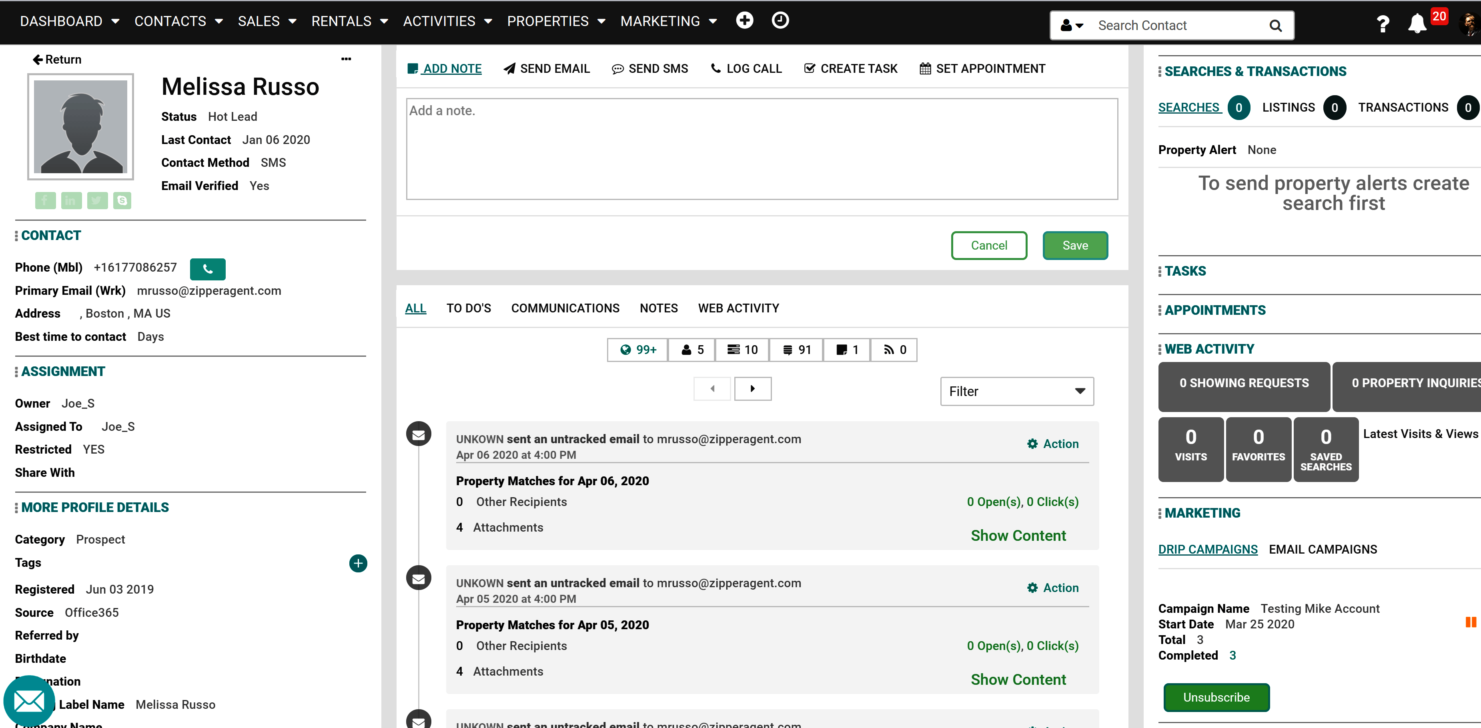
Task: Expand the Contacts menu dropdown
Action: point(178,21)
